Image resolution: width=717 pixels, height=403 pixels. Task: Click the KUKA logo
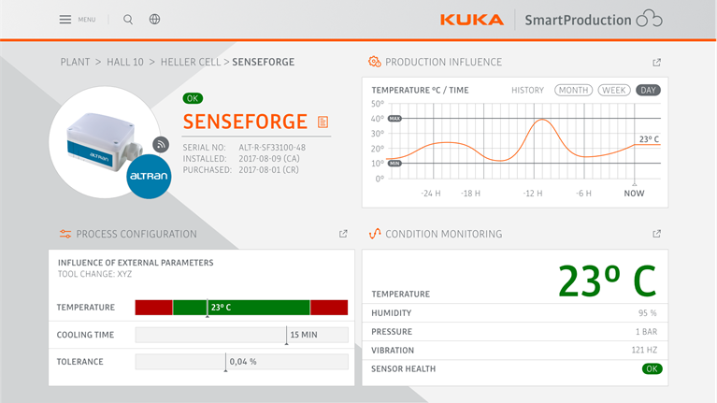pyautogui.click(x=471, y=20)
